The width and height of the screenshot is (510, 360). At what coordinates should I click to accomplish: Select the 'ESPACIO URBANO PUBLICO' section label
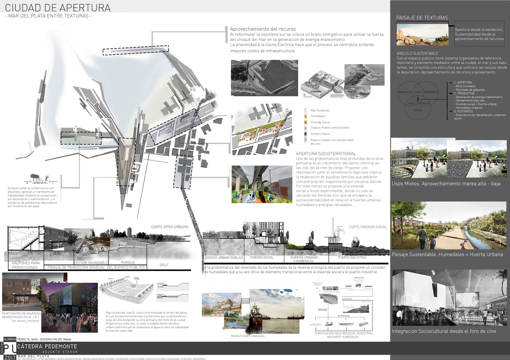[224, 257]
